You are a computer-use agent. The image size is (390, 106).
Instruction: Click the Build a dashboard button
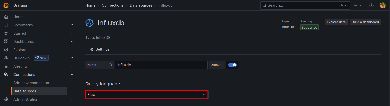click(365, 22)
